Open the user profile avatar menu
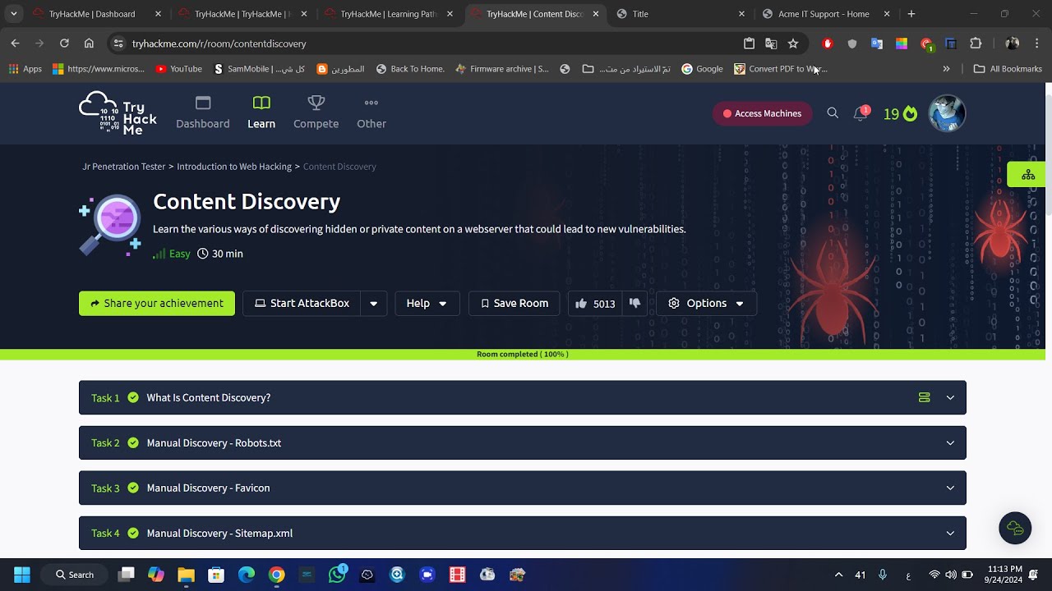1052x591 pixels. (x=947, y=113)
